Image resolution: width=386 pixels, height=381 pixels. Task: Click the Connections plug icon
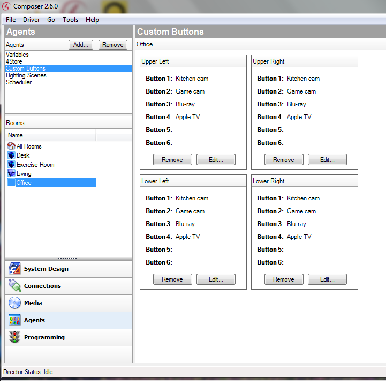14,286
